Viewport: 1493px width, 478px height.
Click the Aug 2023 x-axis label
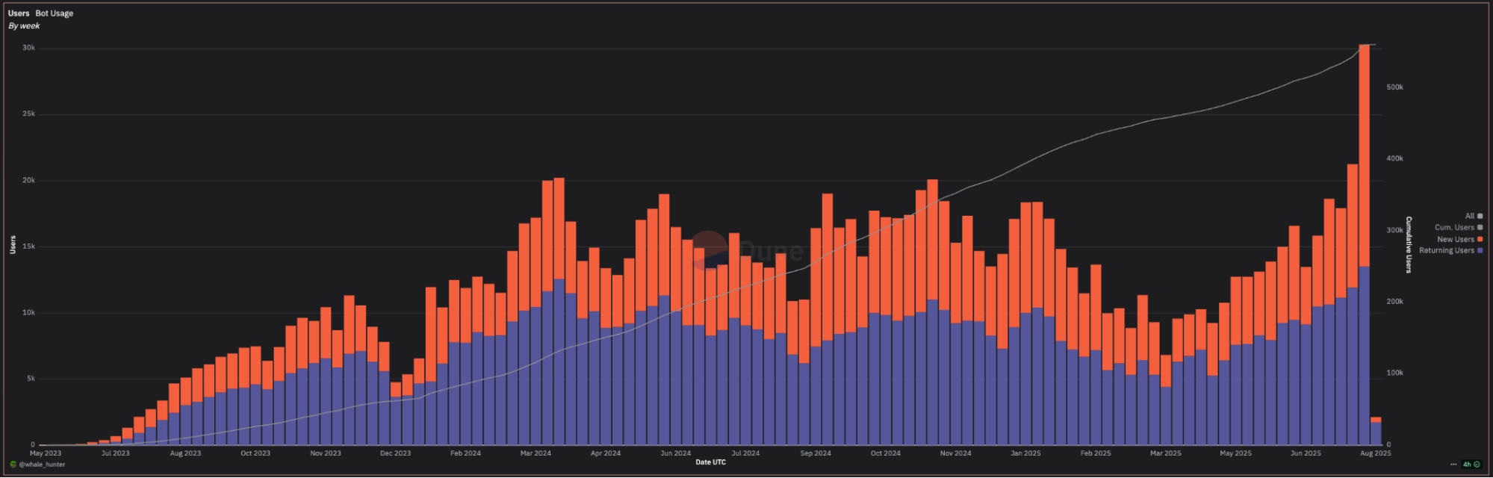point(185,453)
